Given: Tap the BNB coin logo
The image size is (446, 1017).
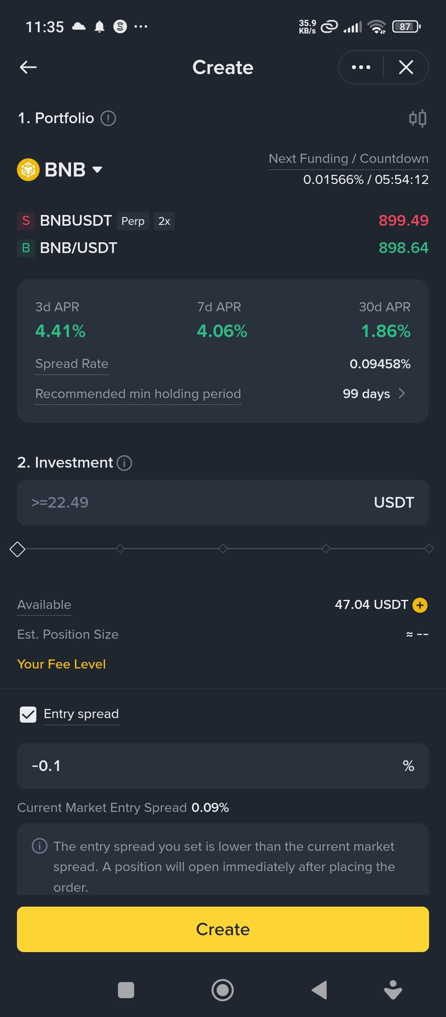Looking at the screenshot, I should [x=28, y=169].
